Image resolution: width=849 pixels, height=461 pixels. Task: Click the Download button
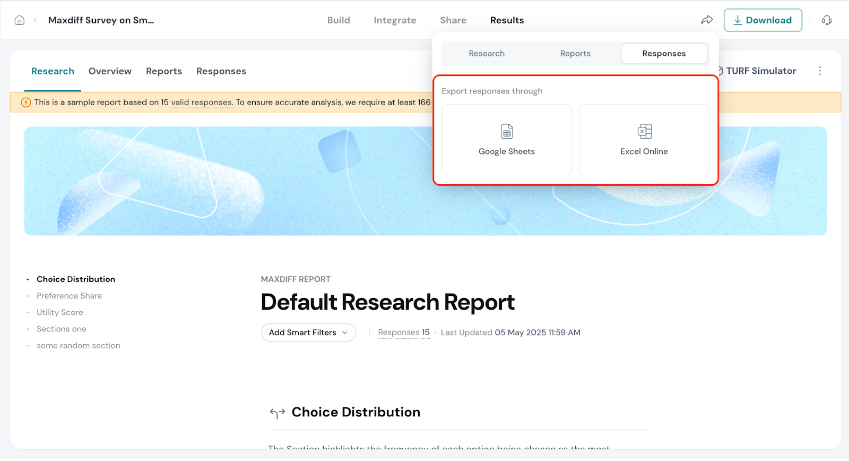tap(763, 20)
